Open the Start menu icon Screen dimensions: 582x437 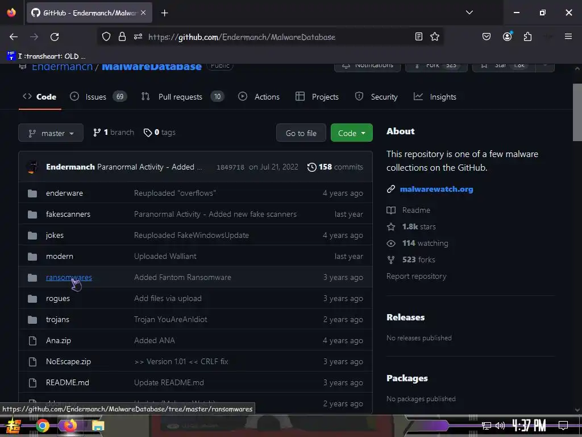(x=14, y=426)
